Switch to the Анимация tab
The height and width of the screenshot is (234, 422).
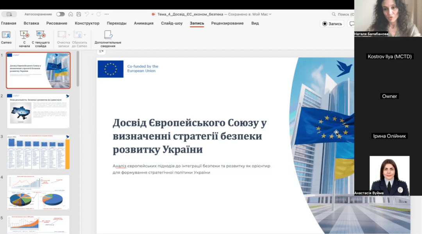tap(143, 23)
